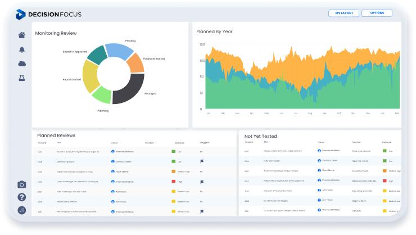Click the owner avatar in Not Yet Tested High row
Viewport: 416px width, 235px height.
[x=319, y=180]
